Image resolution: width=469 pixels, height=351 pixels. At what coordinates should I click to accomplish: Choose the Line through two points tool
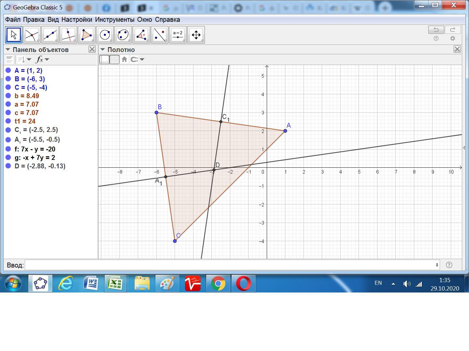50,35
